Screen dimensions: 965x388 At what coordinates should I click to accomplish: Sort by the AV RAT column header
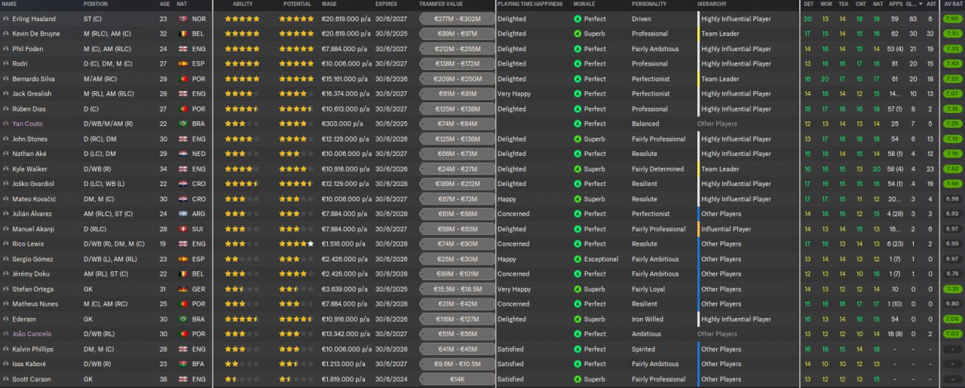pos(951,5)
